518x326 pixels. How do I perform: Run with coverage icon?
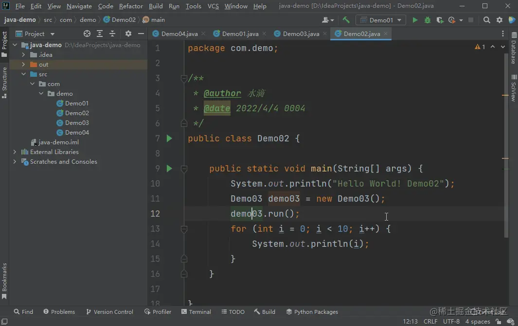(x=440, y=20)
